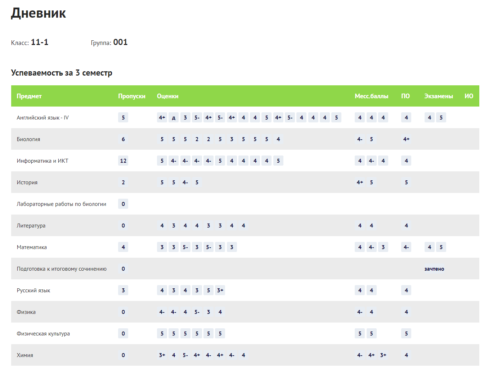Select the Биология subject row label
The height and width of the screenshot is (383, 493).
(28, 139)
